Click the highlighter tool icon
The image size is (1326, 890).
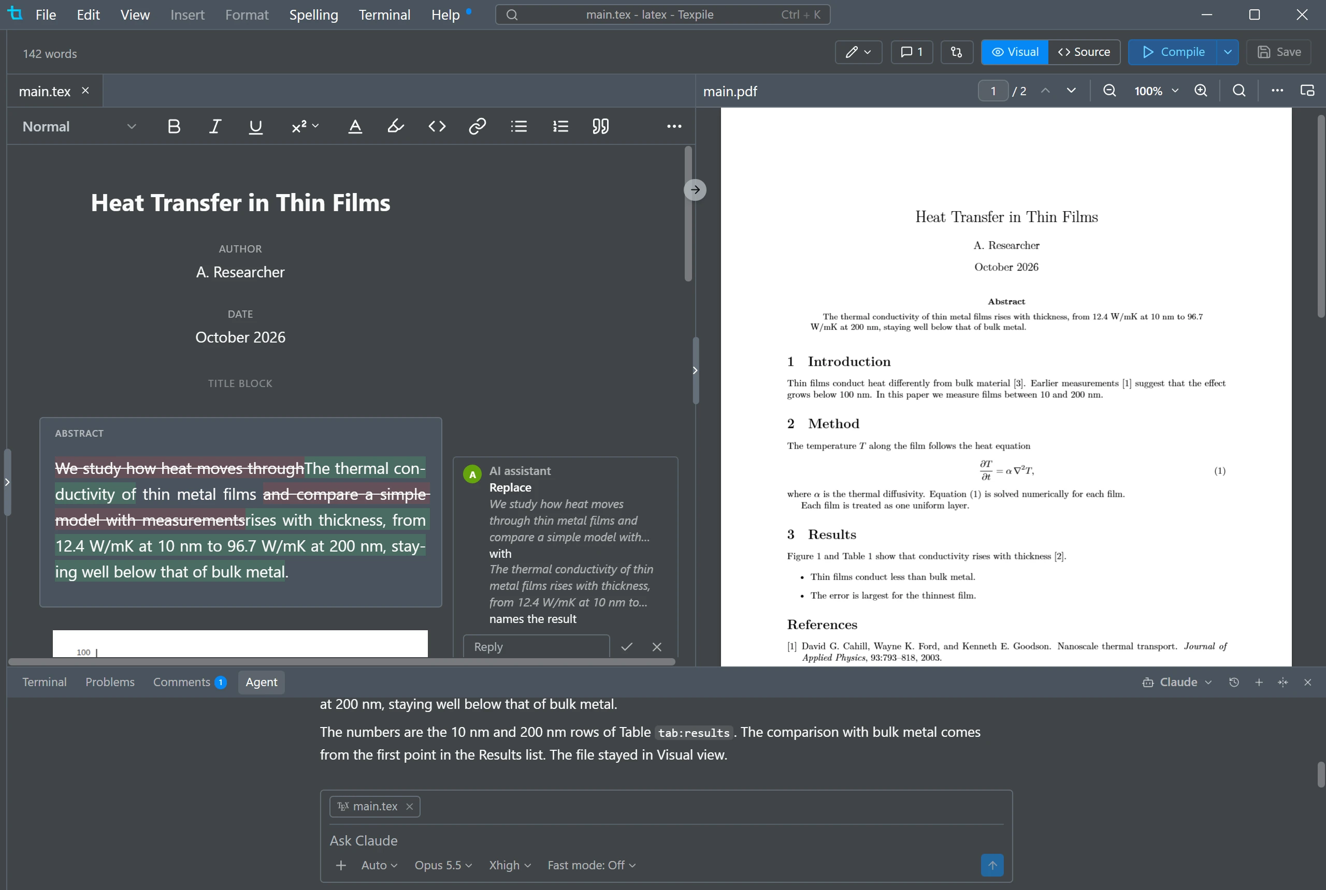coord(395,126)
